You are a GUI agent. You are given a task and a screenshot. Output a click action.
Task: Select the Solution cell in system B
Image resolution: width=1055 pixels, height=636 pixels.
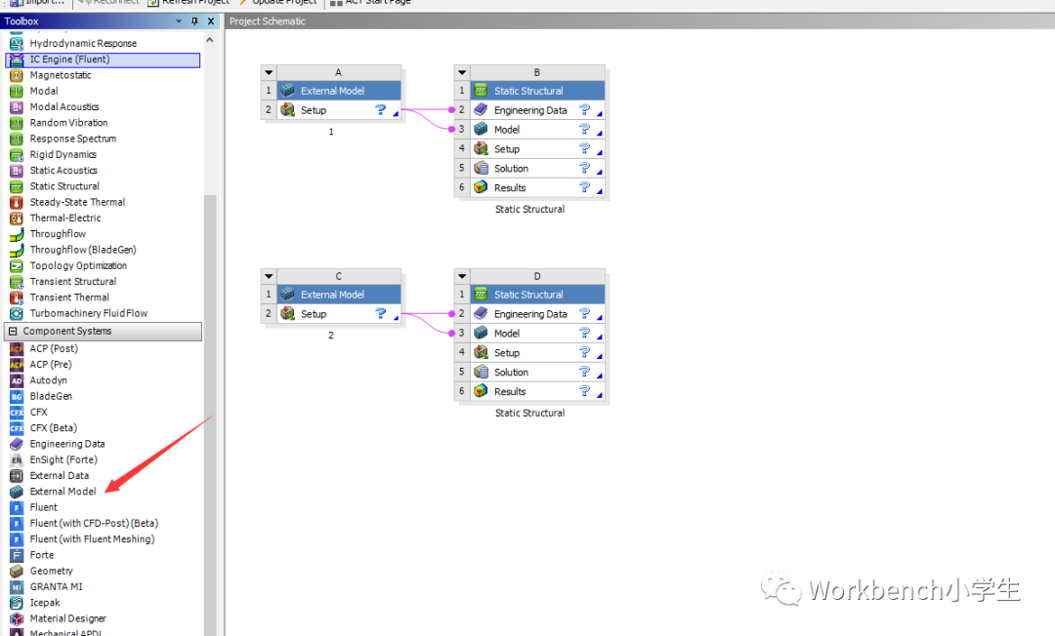click(x=537, y=169)
